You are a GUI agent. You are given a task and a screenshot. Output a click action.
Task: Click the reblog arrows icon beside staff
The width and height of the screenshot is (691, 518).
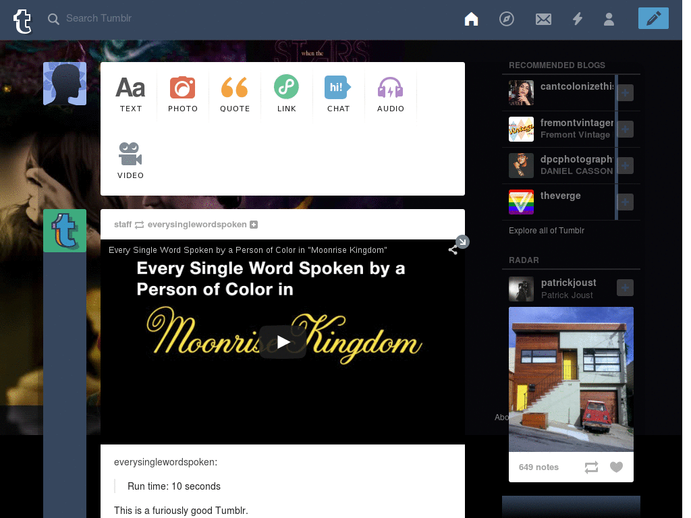click(x=139, y=225)
